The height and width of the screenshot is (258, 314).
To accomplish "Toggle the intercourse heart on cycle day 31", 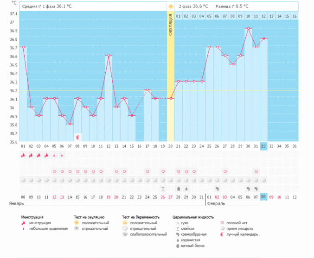I will coord(256,172).
